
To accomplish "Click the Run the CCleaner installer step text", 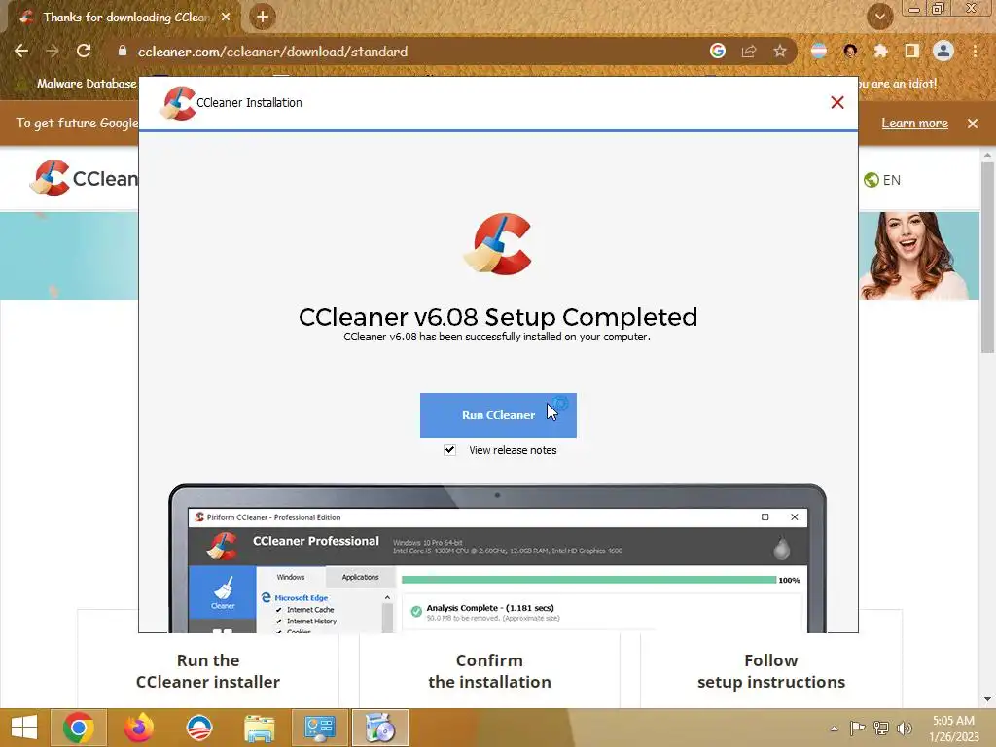I will point(208,671).
